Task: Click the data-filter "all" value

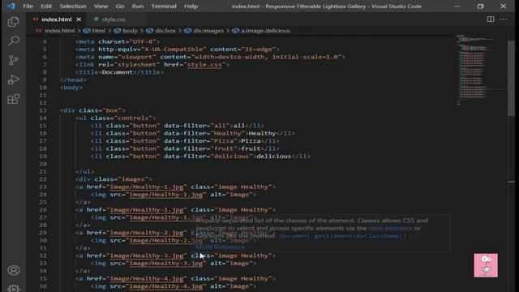Action: click(220, 126)
